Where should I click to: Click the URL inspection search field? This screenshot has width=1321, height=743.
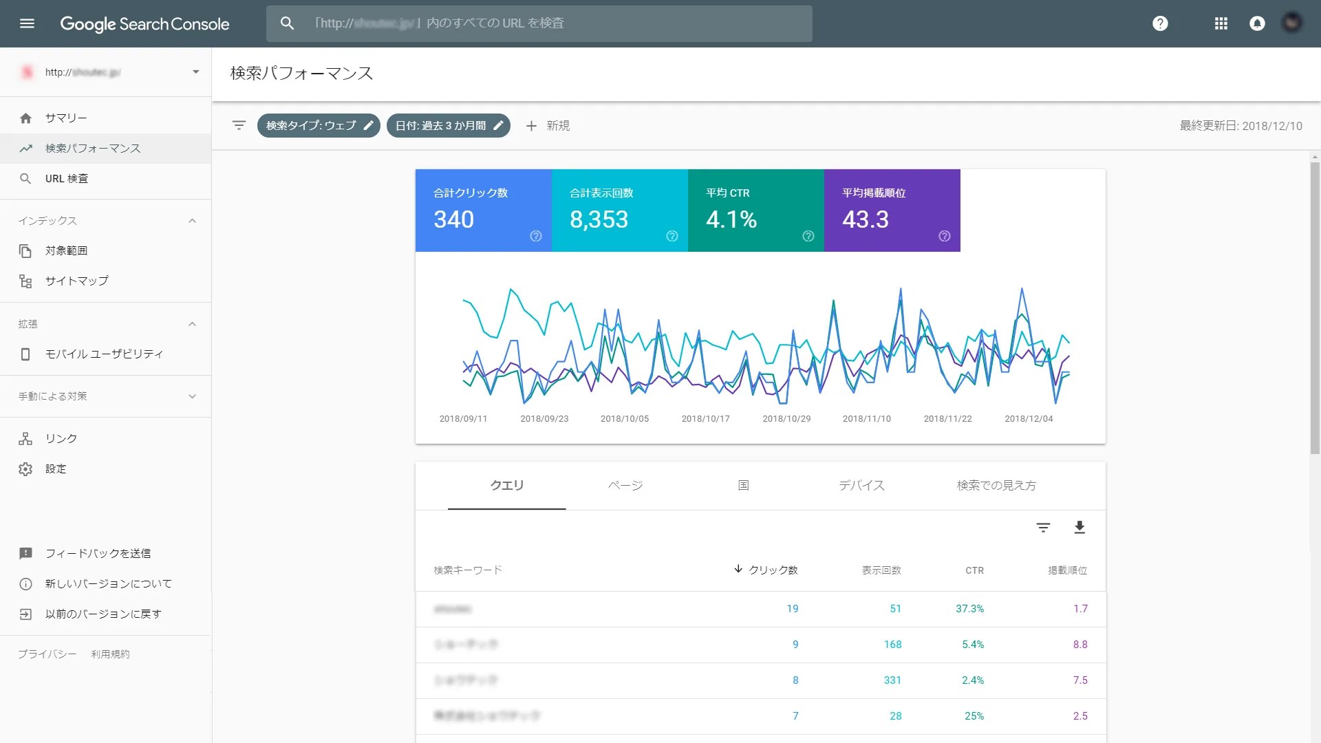539,23
